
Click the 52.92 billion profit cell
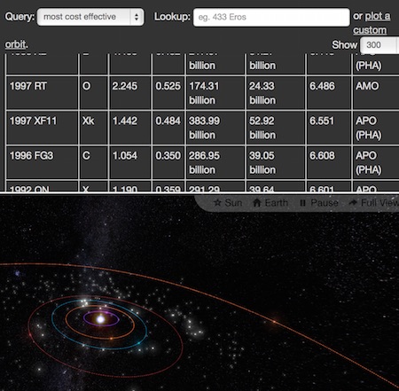[x=276, y=128]
